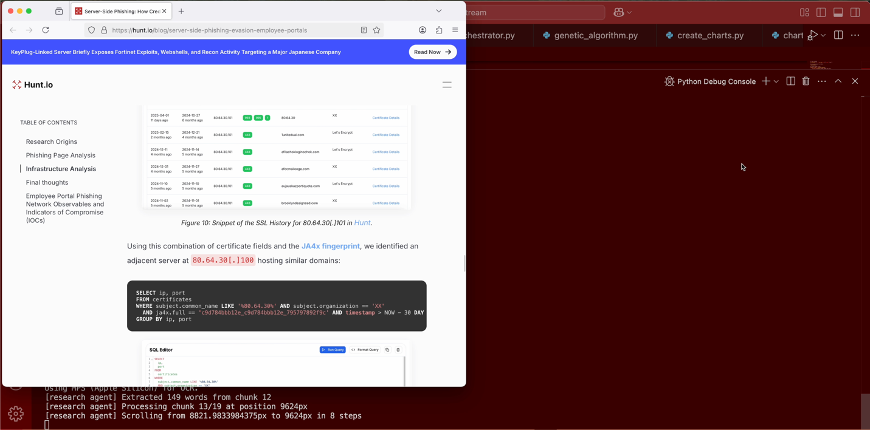The height and width of the screenshot is (430, 870).
Task: Click the Hunt.io logo
Action: tap(33, 84)
